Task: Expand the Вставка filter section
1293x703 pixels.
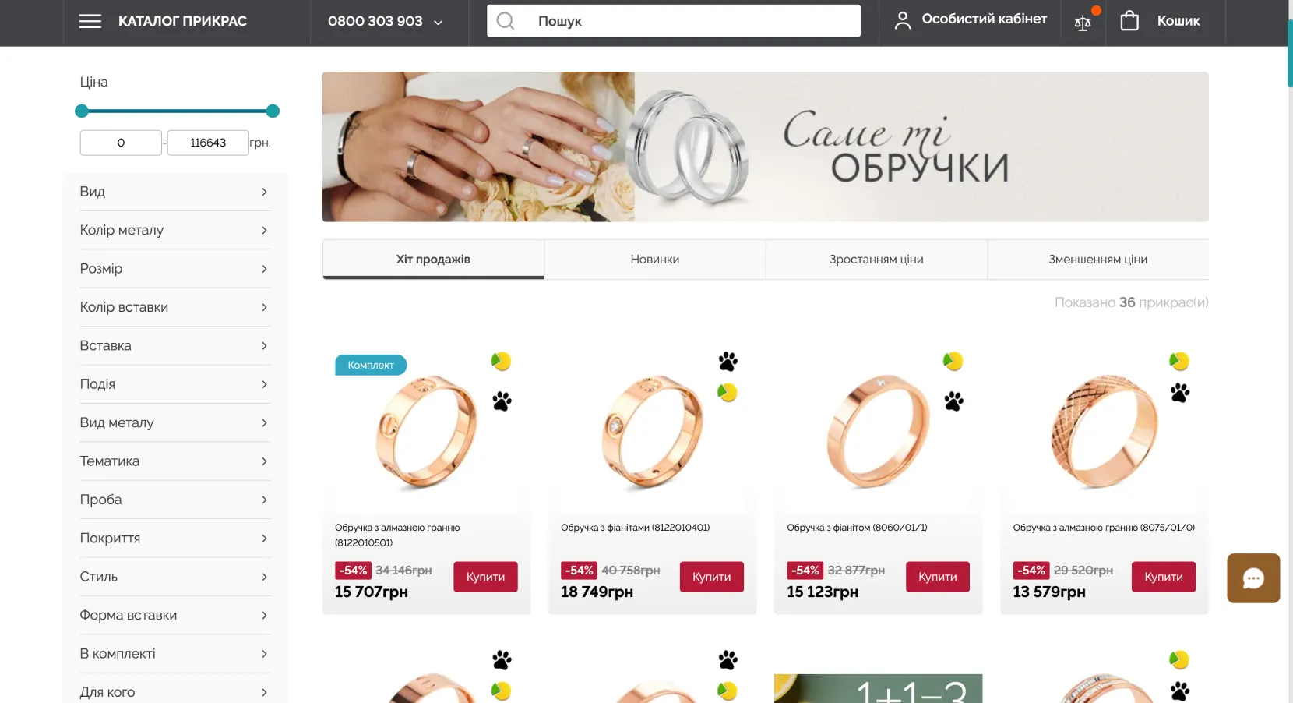Action: (175, 346)
